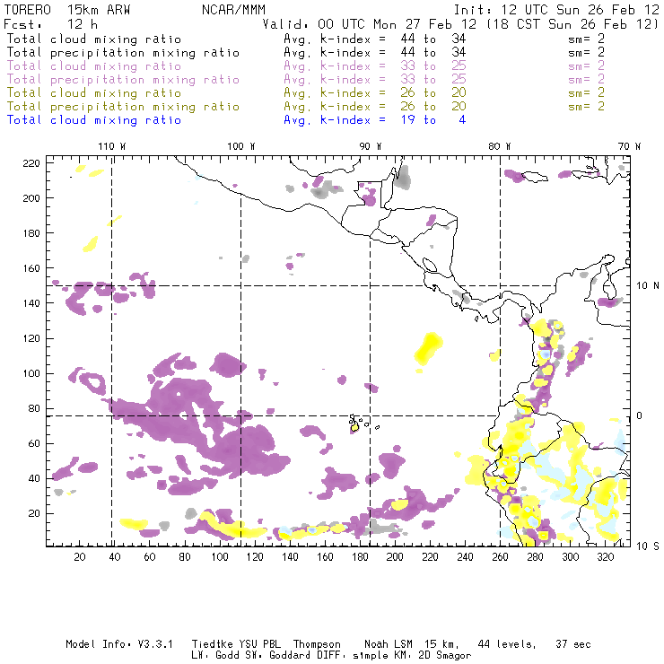This screenshot has width=664, height=664.
Task: Select '2D Smagor' text in footer
Action: click(x=445, y=655)
